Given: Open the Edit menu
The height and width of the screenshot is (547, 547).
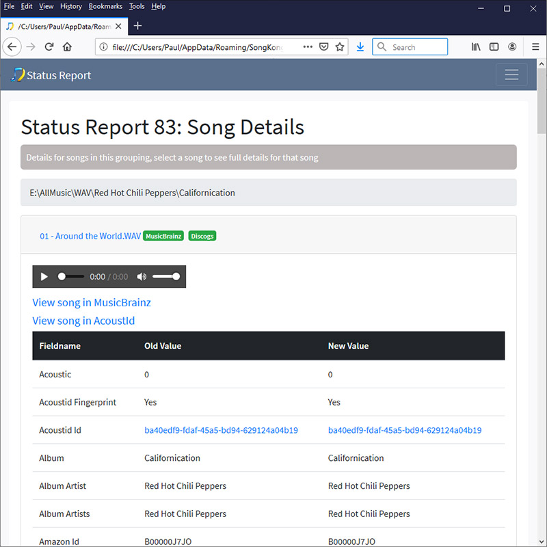Looking at the screenshot, I should 27,6.
